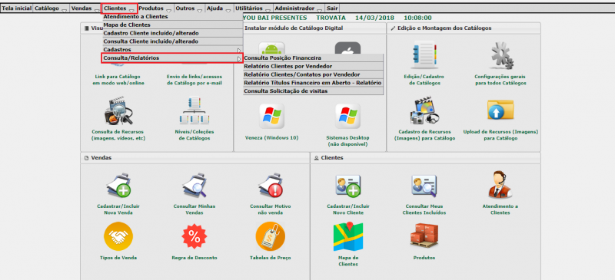Open the Edição/Cadastro de Catálogos notebook icon

click(x=424, y=55)
